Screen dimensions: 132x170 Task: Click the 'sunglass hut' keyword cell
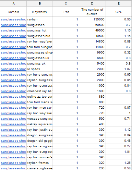[x=40, y=30]
